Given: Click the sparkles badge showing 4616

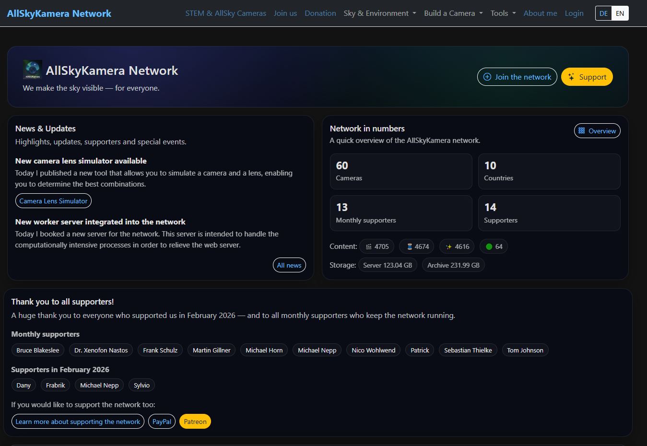Looking at the screenshot, I should point(457,246).
